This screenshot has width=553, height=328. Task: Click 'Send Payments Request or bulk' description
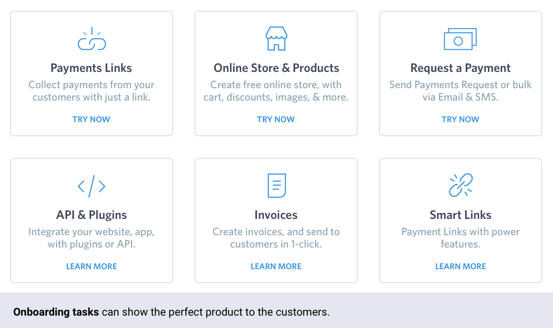[460, 91]
